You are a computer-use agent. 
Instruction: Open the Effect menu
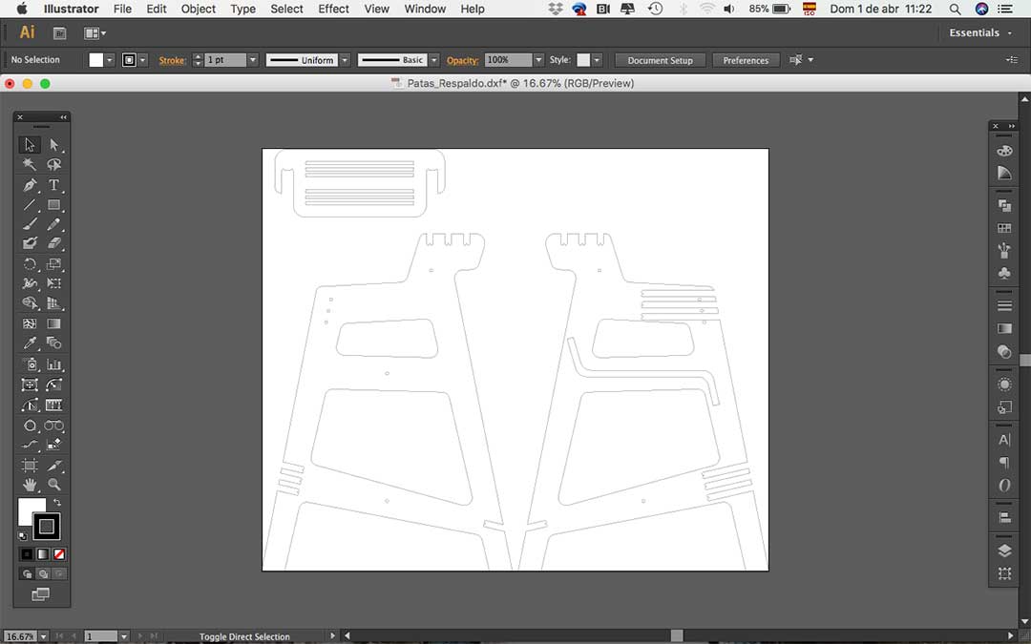point(333,9)
